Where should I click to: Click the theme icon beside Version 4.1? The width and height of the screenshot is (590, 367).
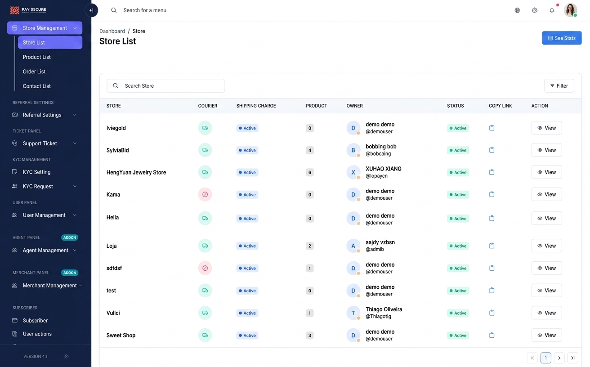(x=66, y=356)
